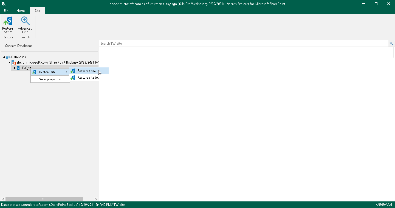Image resolution: width=395 pixels, height=208 pixels.
Task: Collapse the abc.onmicrosoft.com node
Action: [9, 62]
